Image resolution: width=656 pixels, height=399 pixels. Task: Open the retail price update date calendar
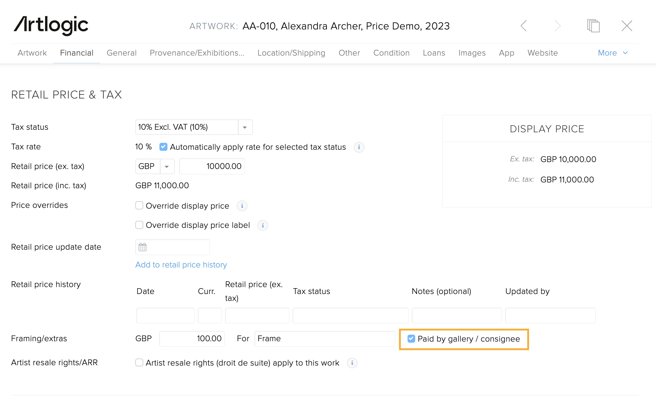(143, 247)
